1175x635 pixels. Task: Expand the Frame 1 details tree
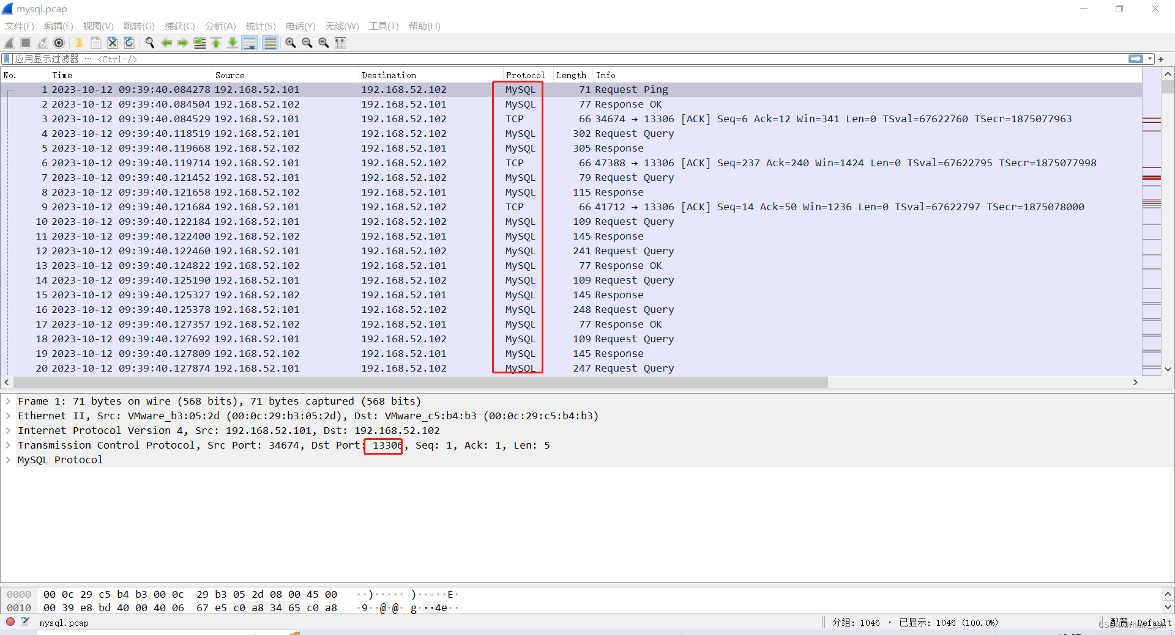pos(8,402)
